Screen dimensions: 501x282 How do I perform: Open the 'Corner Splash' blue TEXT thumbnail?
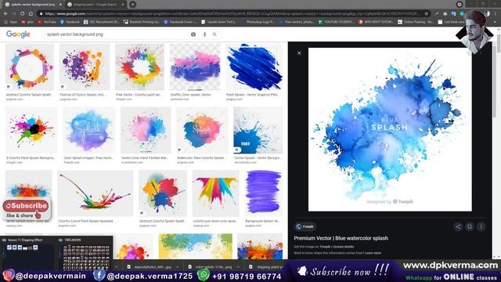click(x=258, y=131)
